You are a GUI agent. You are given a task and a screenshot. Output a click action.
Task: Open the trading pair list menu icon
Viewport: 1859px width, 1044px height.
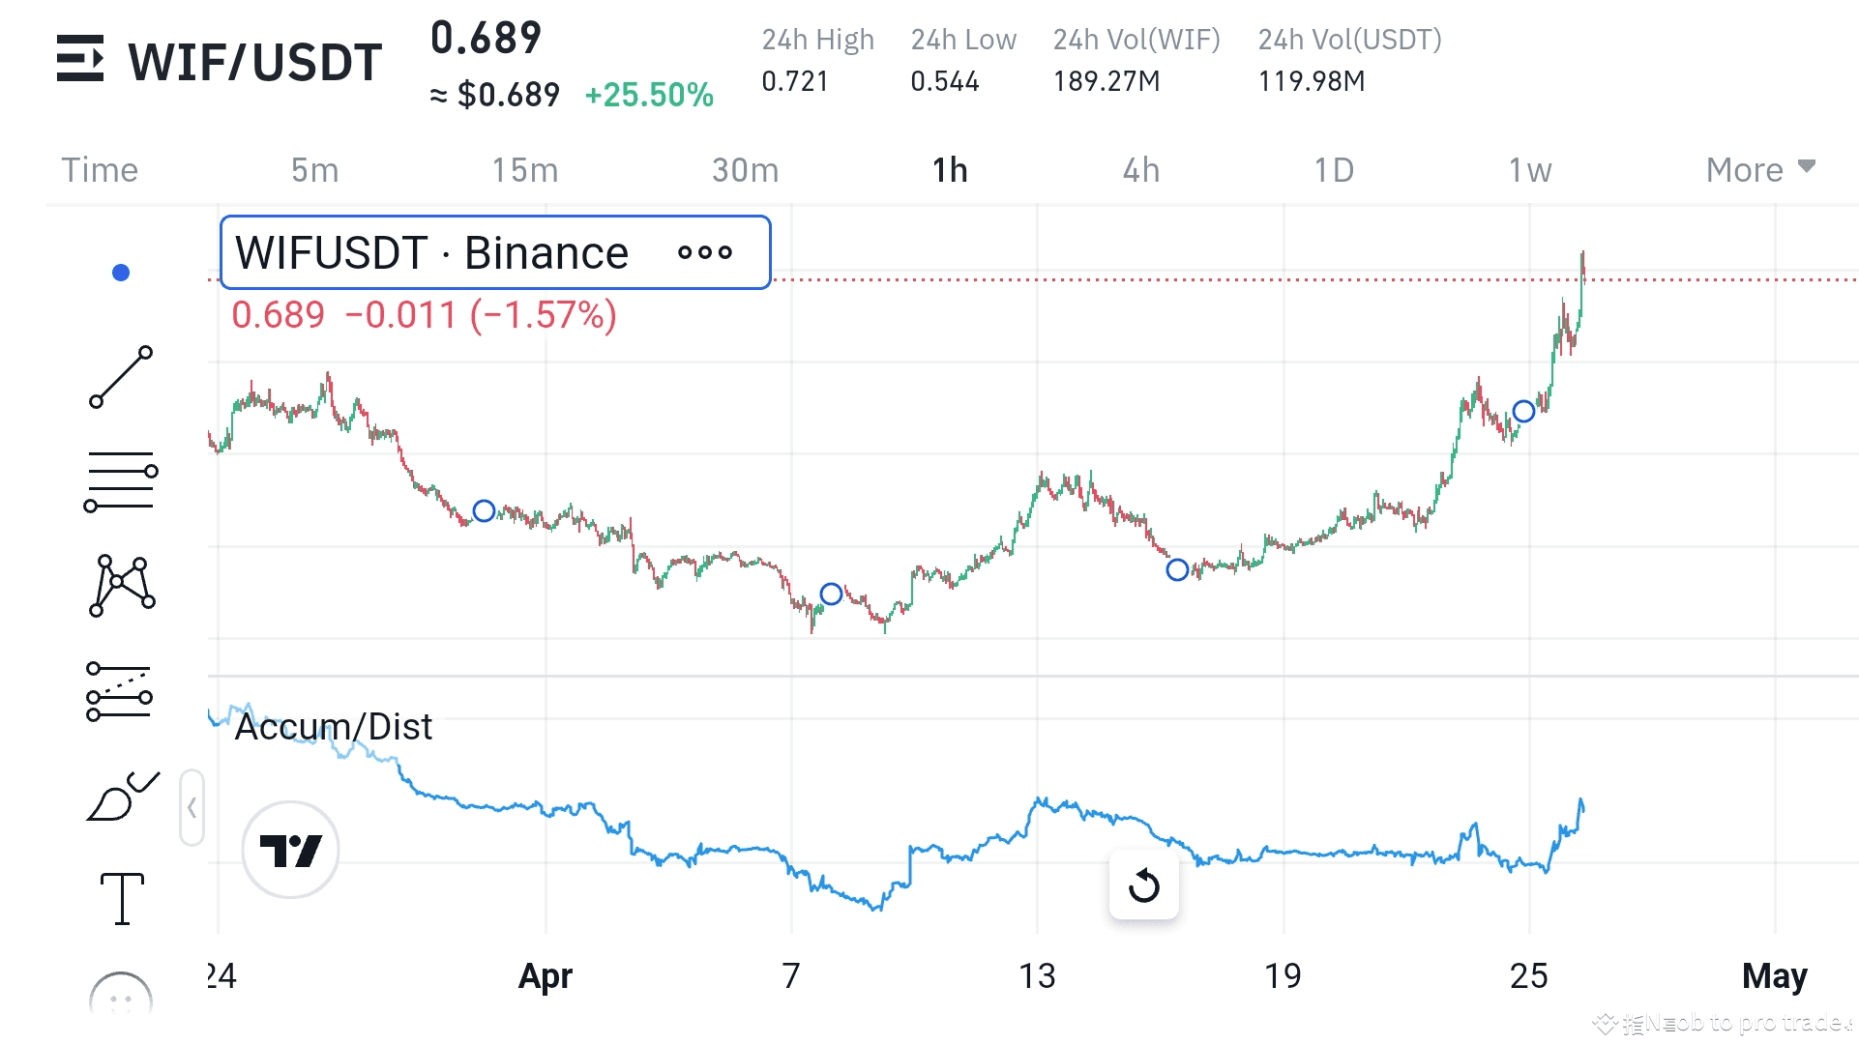[x=79, y=59]
